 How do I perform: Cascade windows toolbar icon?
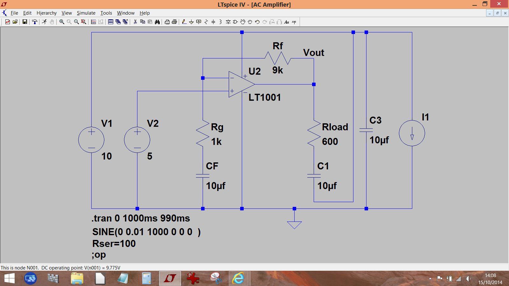pos(118,22)
